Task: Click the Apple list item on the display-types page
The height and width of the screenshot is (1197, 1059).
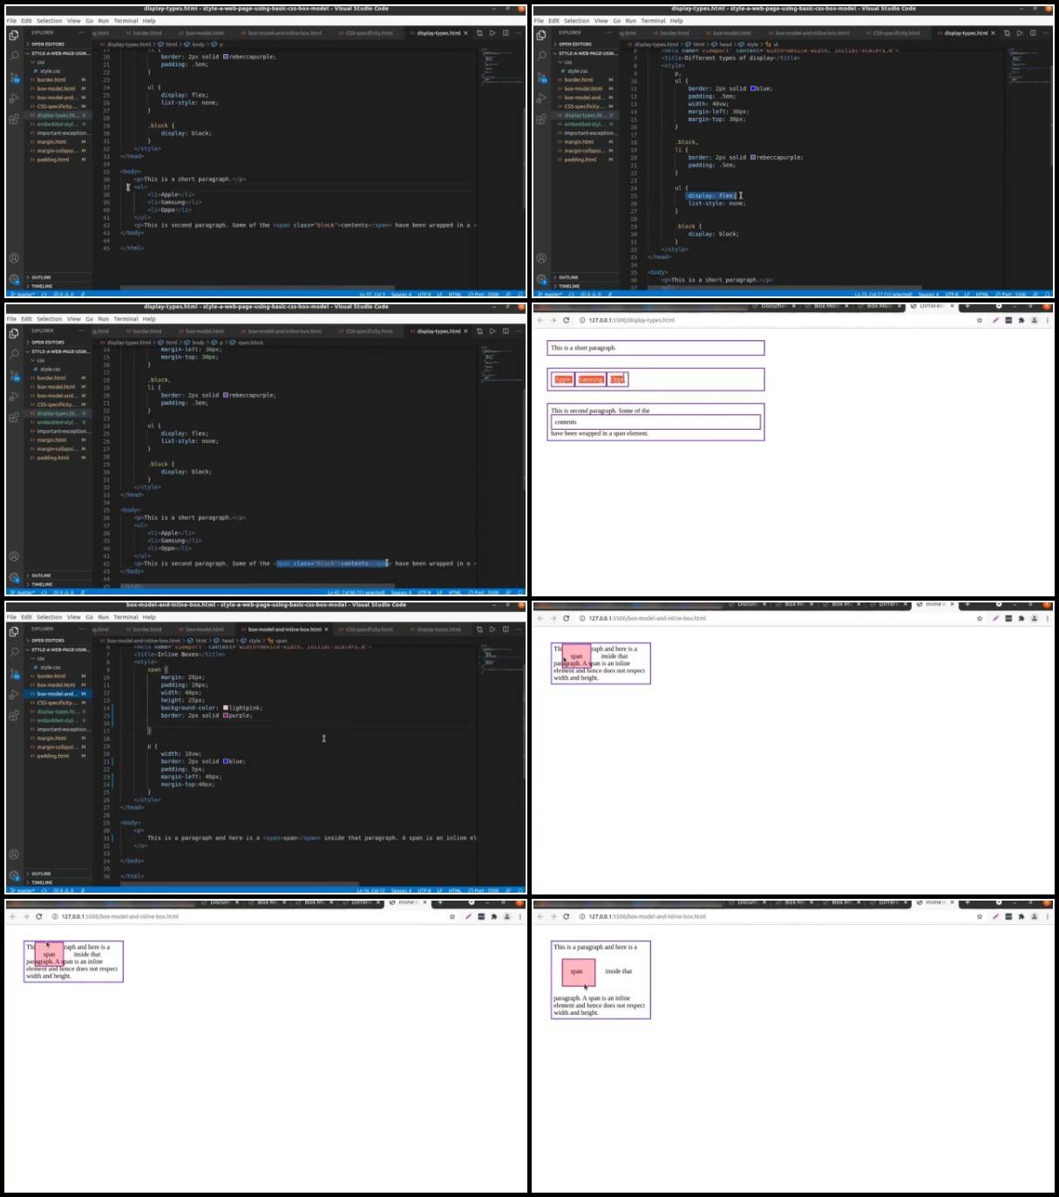Action: (563, 379)
